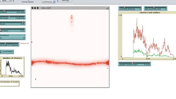The image size is (176, 99).
Task: Click the vertical arrows view control icon
Action: tap(38, 8)
